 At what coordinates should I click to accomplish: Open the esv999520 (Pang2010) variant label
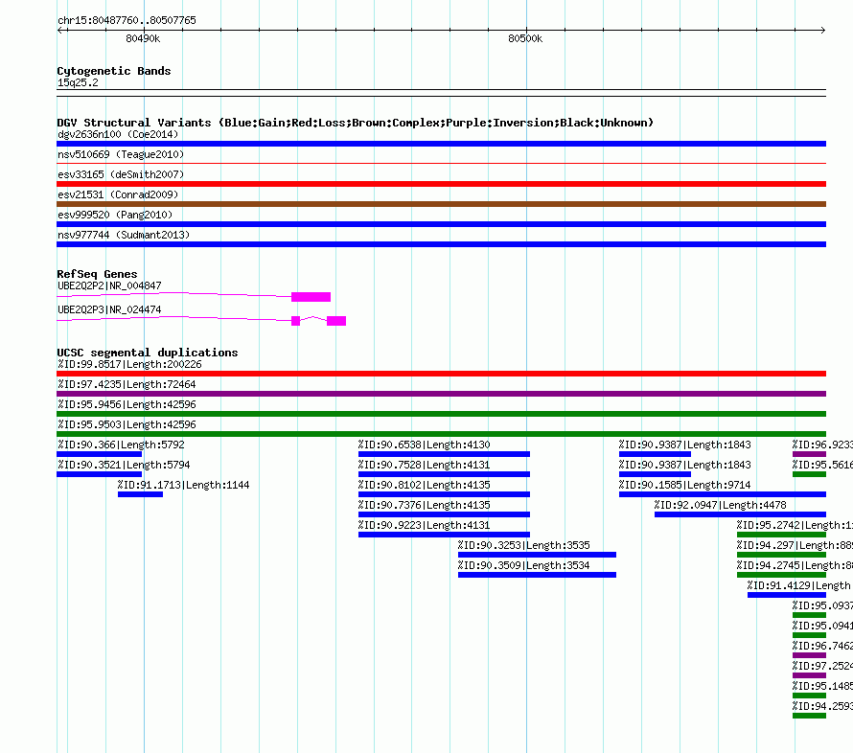coord(115,215)
